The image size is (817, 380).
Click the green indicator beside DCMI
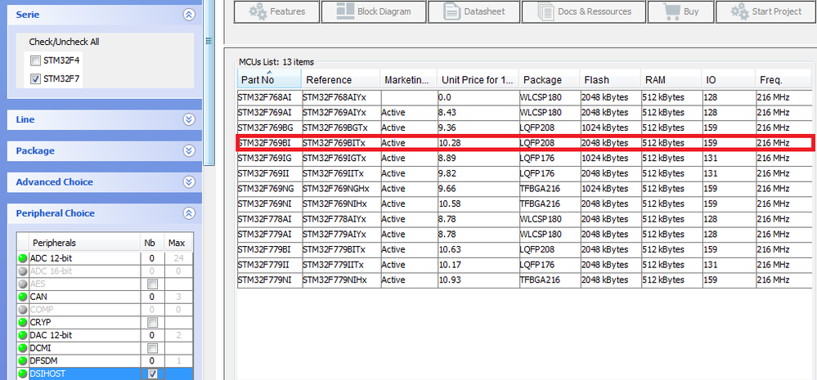pyautogui.click(x=22, y=348)
